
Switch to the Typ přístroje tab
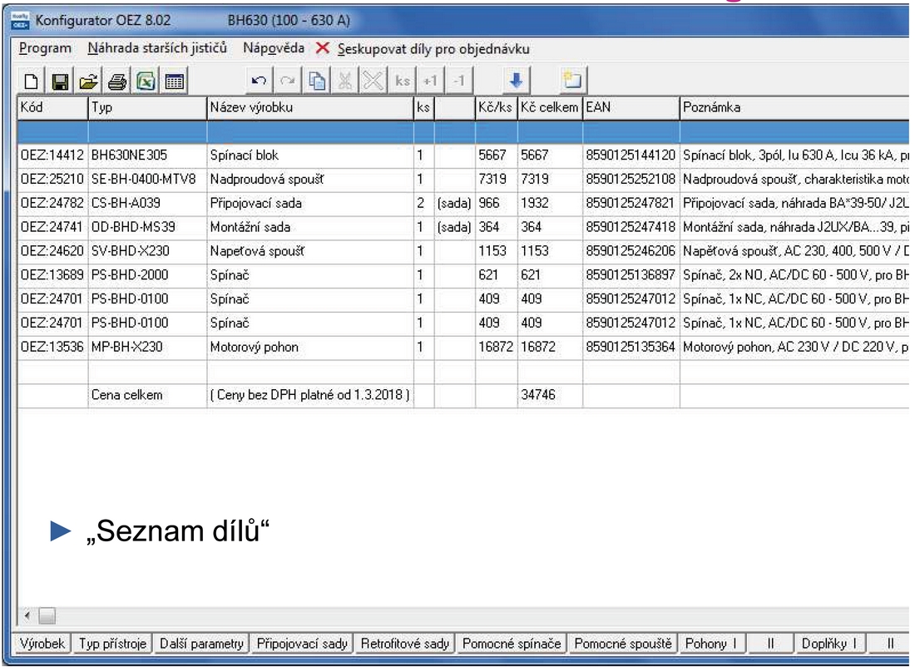[x=112, y=644]
